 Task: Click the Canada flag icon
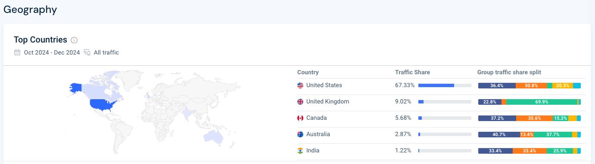[300, 118]
